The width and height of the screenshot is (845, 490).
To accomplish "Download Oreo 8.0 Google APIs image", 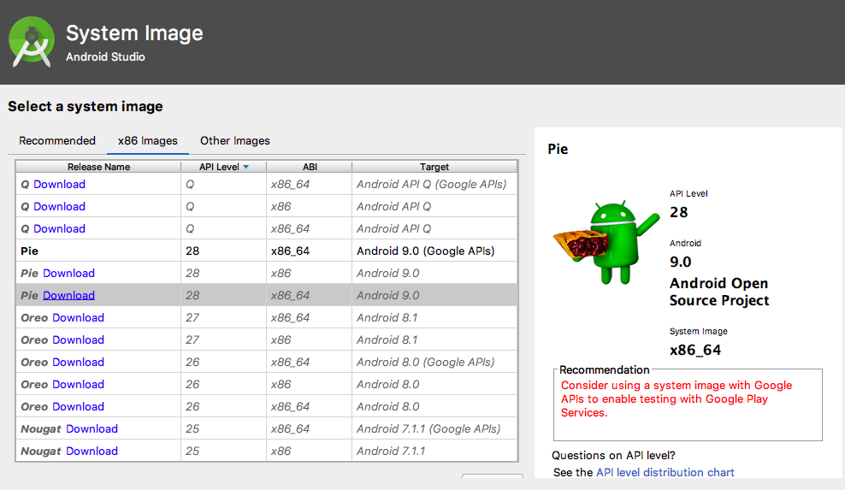I will point(78,363).
